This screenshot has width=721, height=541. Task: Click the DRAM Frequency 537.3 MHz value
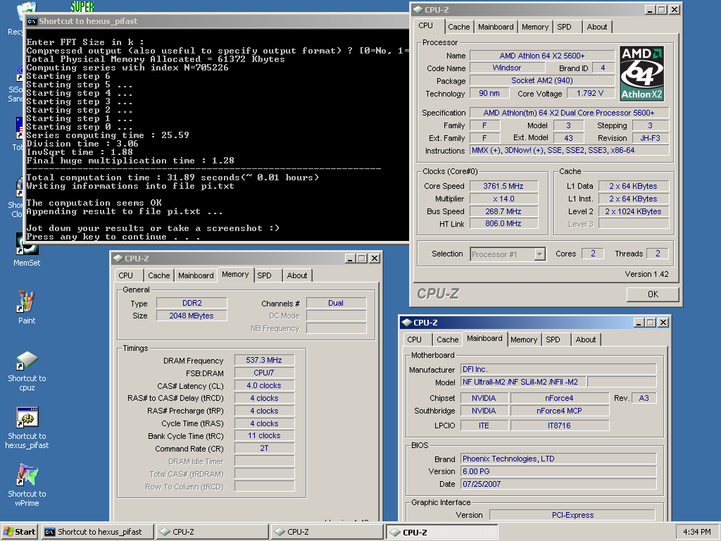click(x=264, y=360)
